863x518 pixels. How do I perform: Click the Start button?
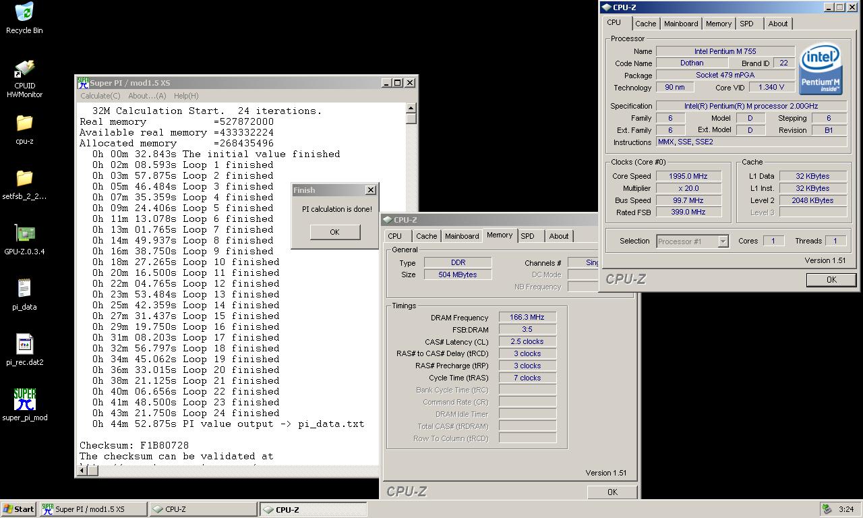click(19, 509)
